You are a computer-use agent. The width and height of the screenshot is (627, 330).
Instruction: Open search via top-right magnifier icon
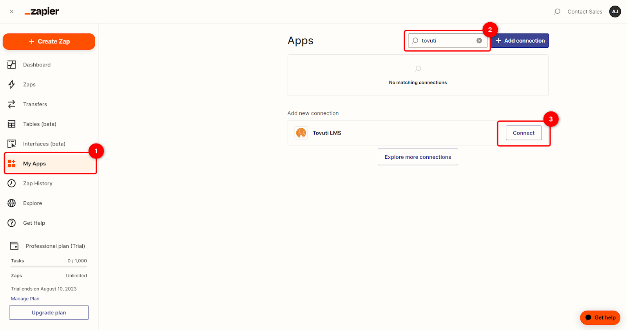pyautogui.click(x=557, y=12)
